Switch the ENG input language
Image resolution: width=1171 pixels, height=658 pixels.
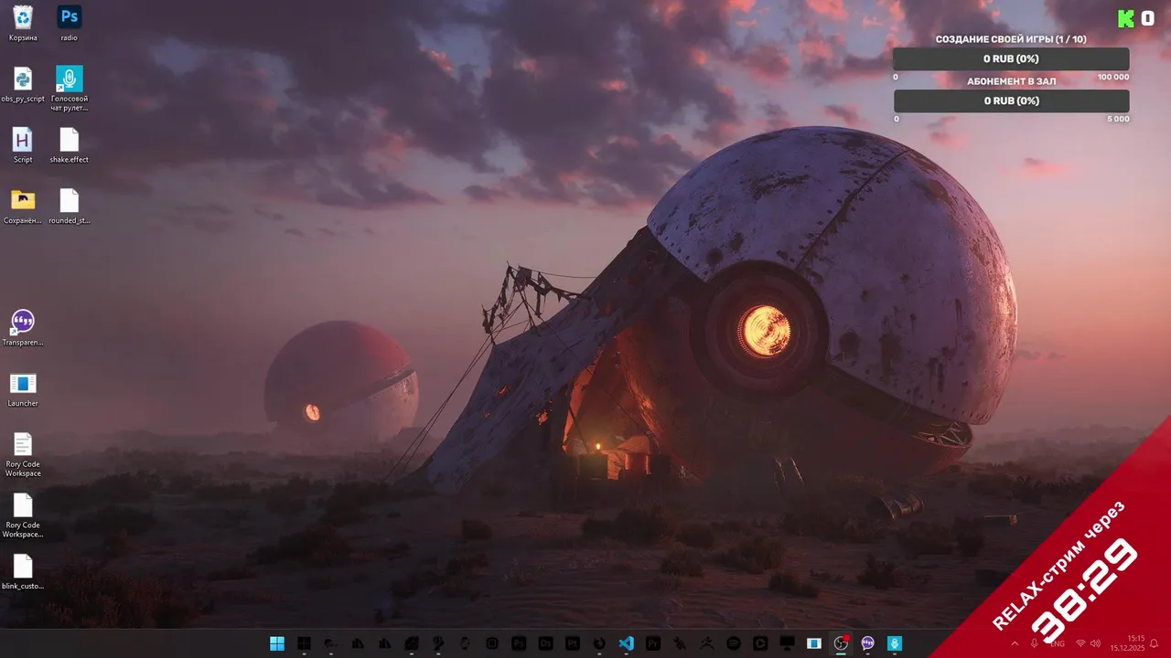1058,643
